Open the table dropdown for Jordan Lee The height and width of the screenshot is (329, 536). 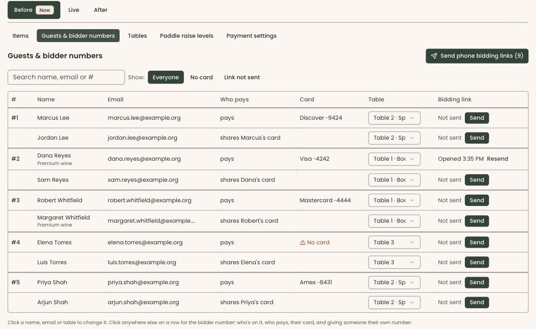(x=394, y=138)
